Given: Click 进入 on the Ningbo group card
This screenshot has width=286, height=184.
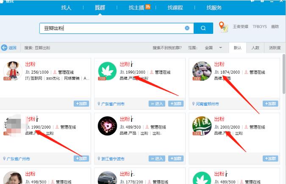Looking at the screenshot, I should tap(157, 159).
